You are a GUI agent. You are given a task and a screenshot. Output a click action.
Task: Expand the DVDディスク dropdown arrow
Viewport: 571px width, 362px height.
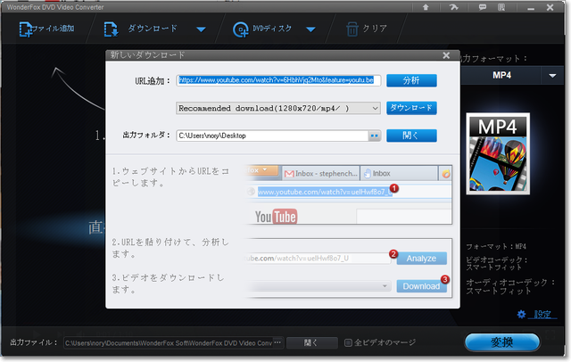(x=311, y=29)
